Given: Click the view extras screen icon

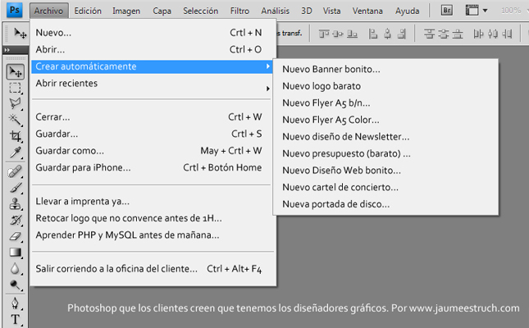Looking at the screenshot, I should (x=472, y=11).
